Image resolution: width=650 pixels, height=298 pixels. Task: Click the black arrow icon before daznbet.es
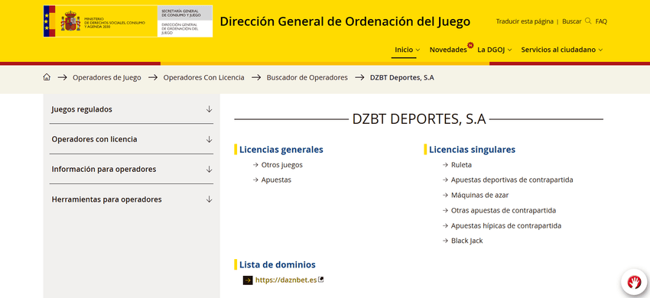point(248,280)
